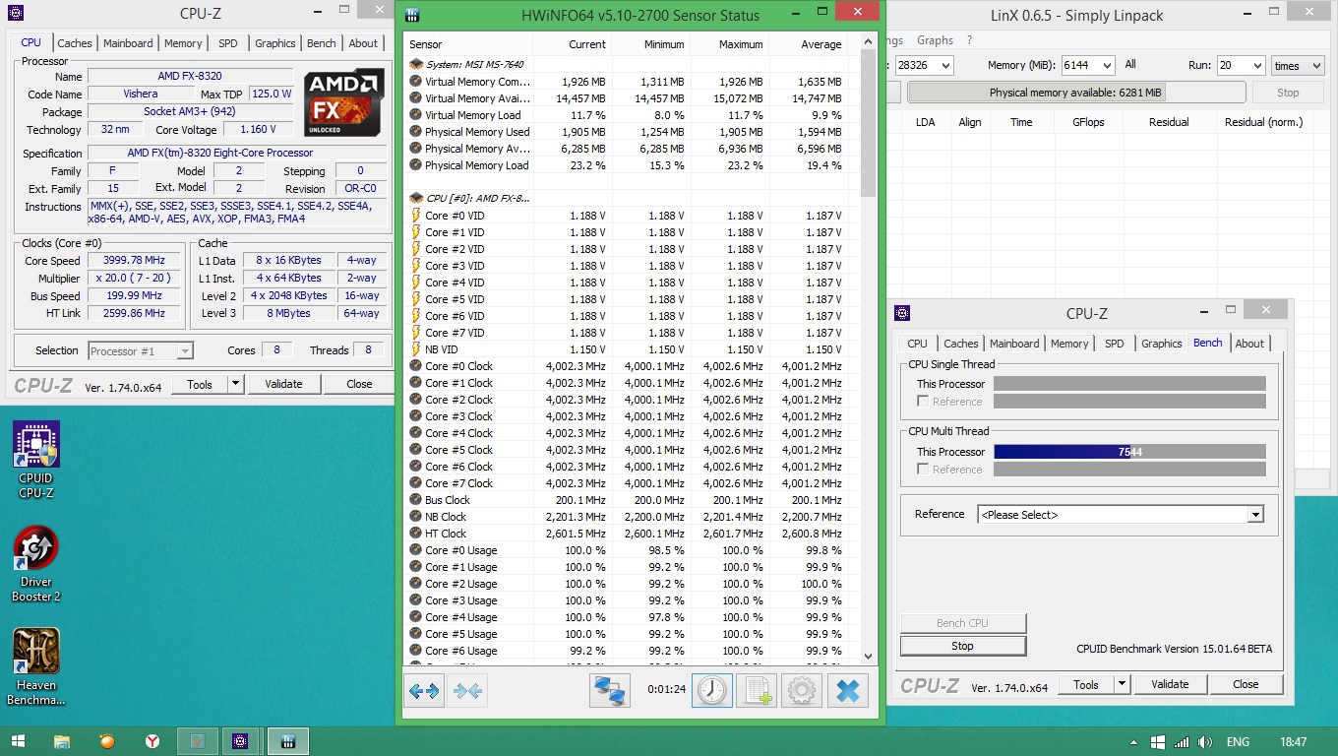Click the All memory link in LinX
Image resolution: width=1338 pixels, height=756 pixels.
(1130, 64)
